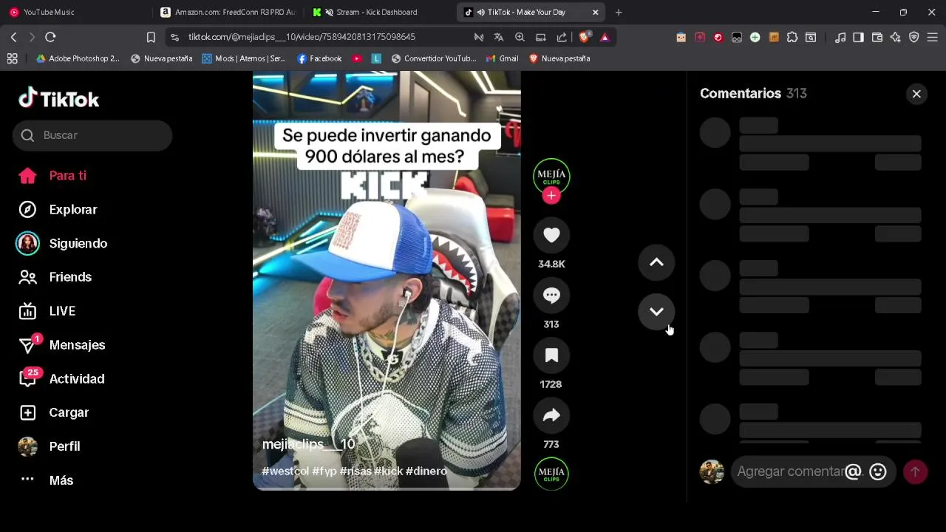Reload the current page
The height and width of the screenshot is (532, 946).
(x=50, y=37)
